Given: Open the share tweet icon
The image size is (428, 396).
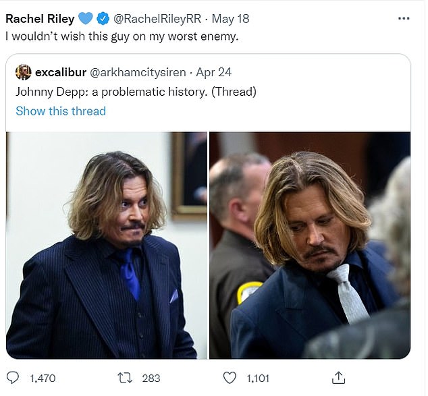Looking at the screenshot, I should point(340,378).
